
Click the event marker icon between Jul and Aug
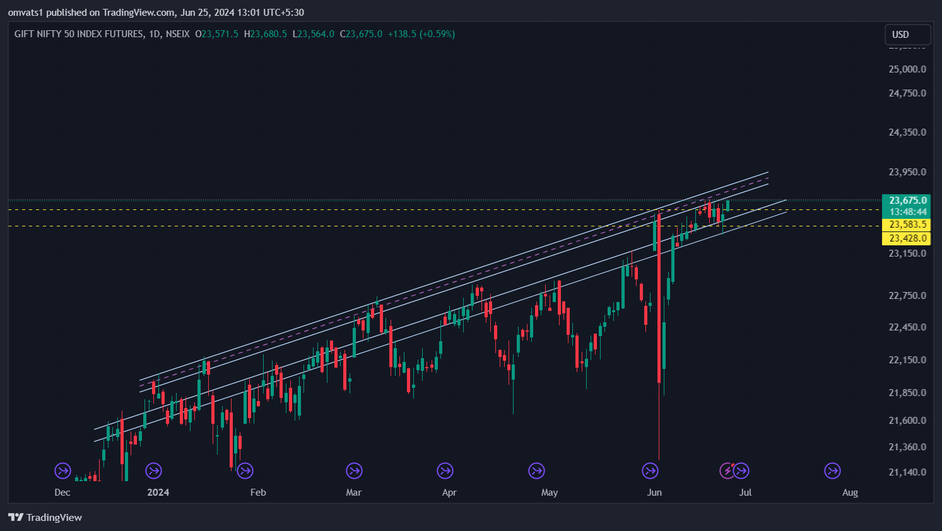coord(832,470)
